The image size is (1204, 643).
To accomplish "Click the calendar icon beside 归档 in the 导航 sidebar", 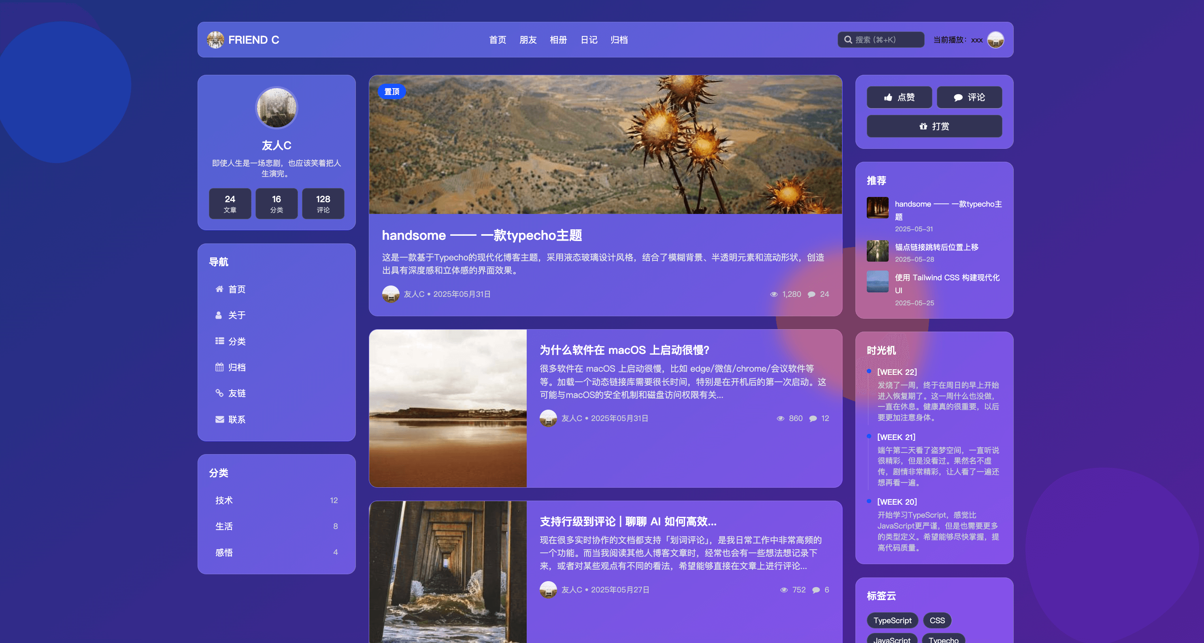I will pos(219,367).
